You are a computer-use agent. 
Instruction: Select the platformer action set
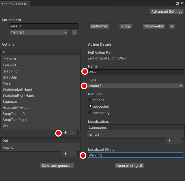pos(99,26)
